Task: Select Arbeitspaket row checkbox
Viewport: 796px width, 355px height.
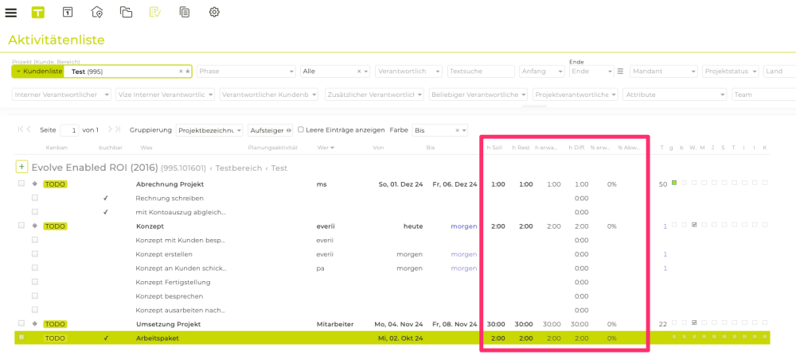Action: point(21,338)
